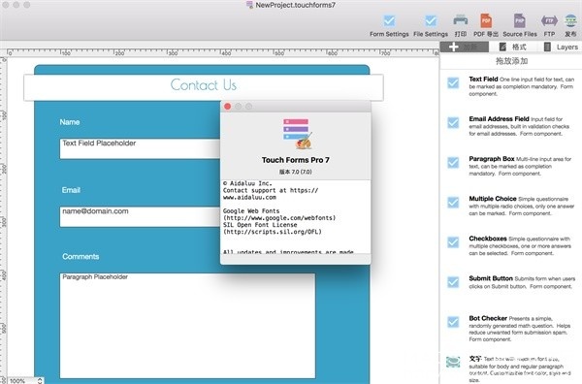Close the Touch Forms Pro 7 about window
Image resolution: width=582 pixels, height=384 pixels.
[x=228, y=107]
